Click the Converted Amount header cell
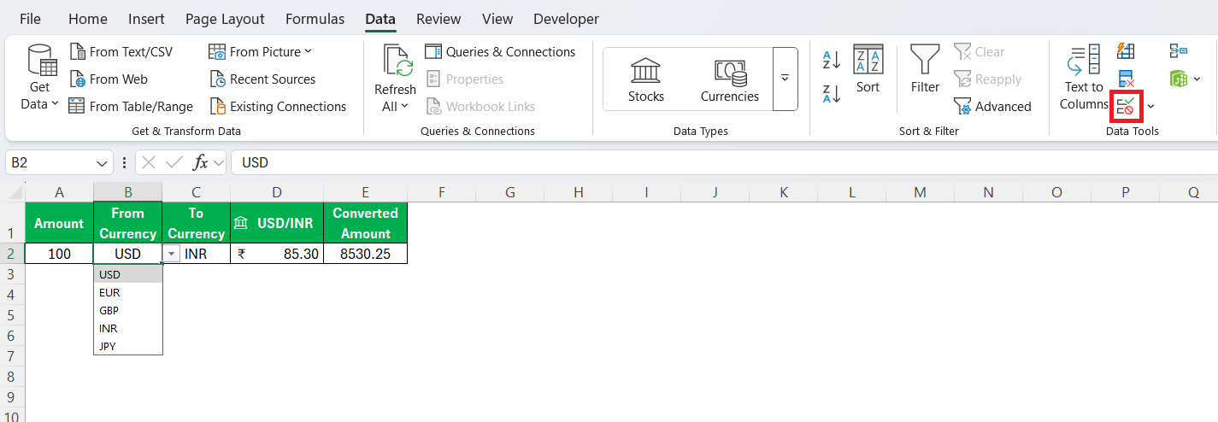Image resolution: width=1218 pixels, height=422 pixels. (x=366, y=223)
